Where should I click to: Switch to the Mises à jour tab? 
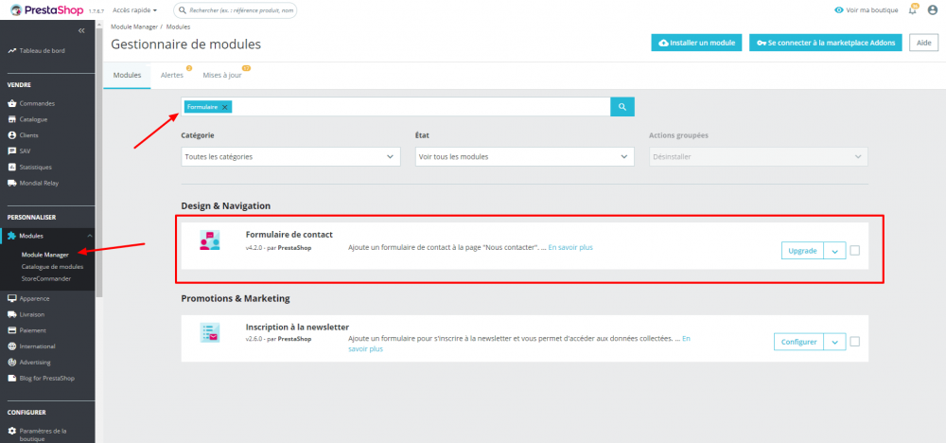click(x=222, y=76)
